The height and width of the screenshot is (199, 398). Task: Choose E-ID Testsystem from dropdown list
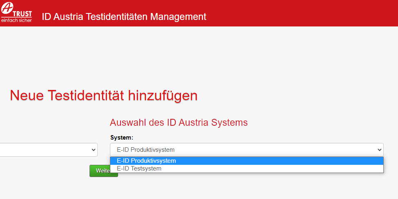pos(247,168)
